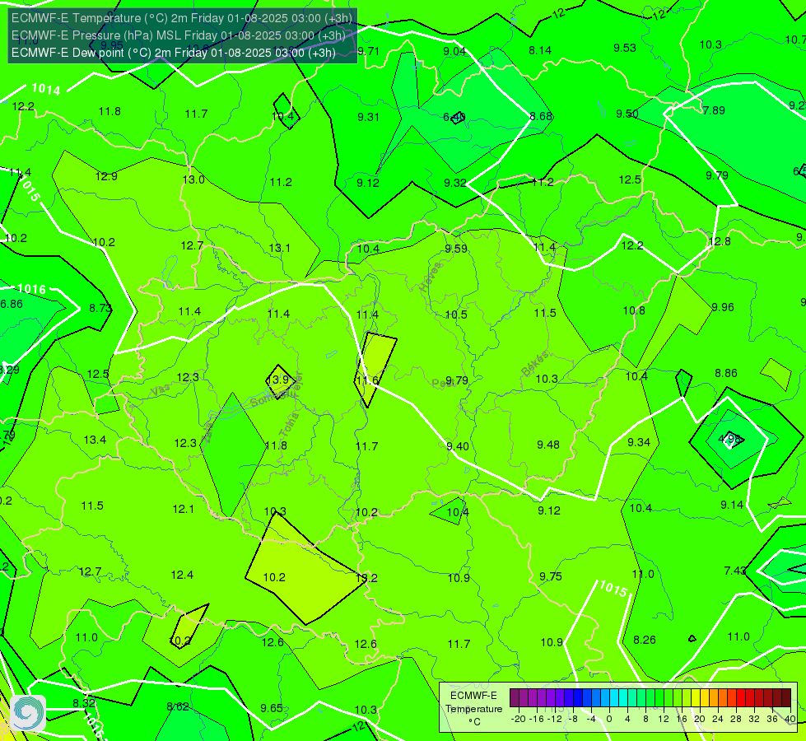Click the 8.73 temperature value
This screenshot has height=741, width=806.
click(100, 308)
